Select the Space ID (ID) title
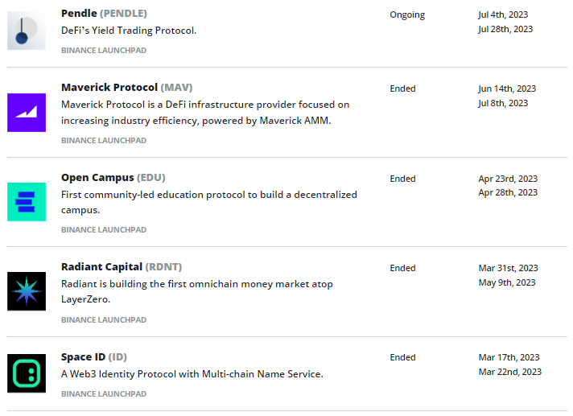Screen dimensions: 573x416 tap(93, 356)
